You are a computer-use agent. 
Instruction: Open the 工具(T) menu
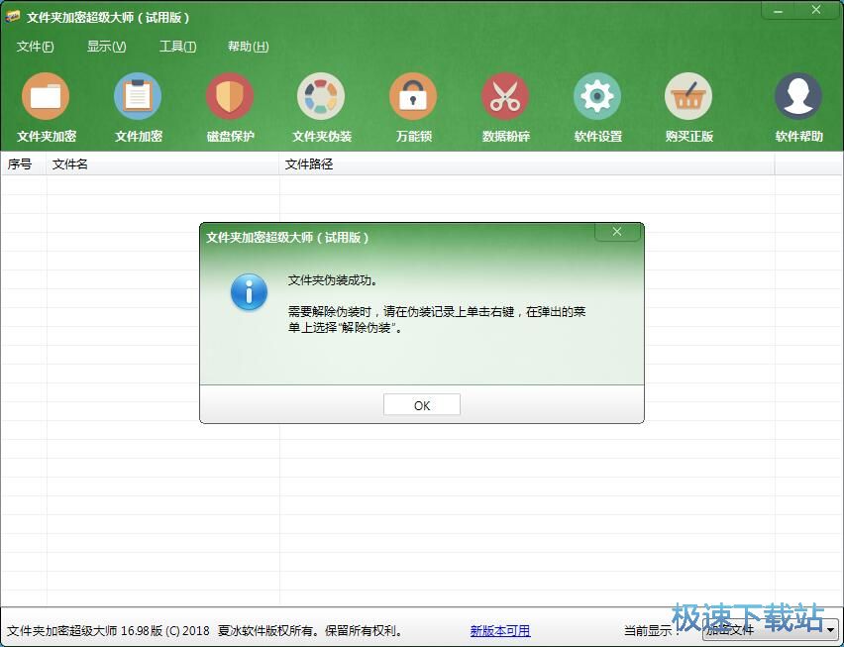click(177, 47)
